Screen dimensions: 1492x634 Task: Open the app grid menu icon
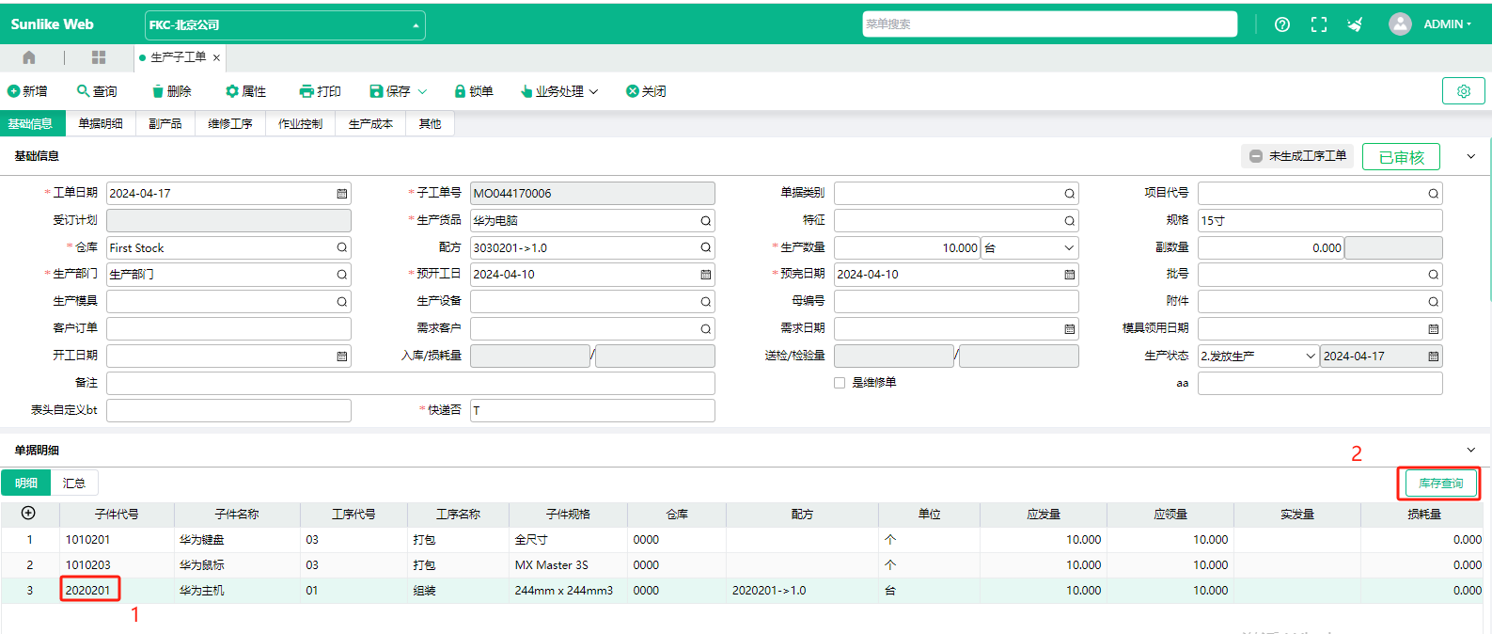99,57
